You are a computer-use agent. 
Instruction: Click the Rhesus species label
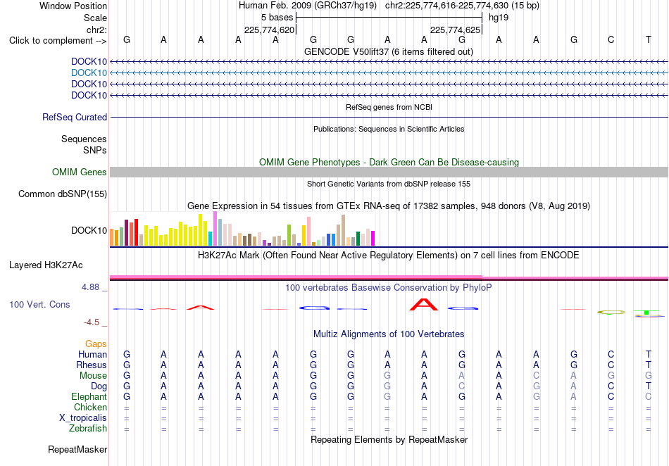coord(92,365)
